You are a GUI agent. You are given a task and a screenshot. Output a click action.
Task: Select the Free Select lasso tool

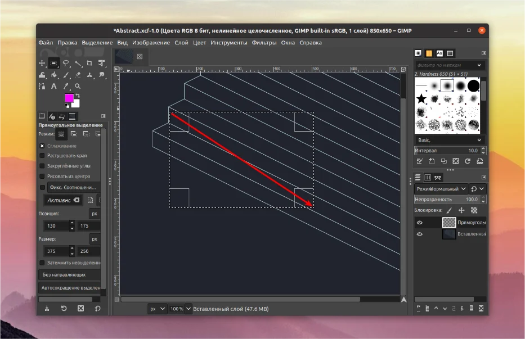click(x=66, y=63)
